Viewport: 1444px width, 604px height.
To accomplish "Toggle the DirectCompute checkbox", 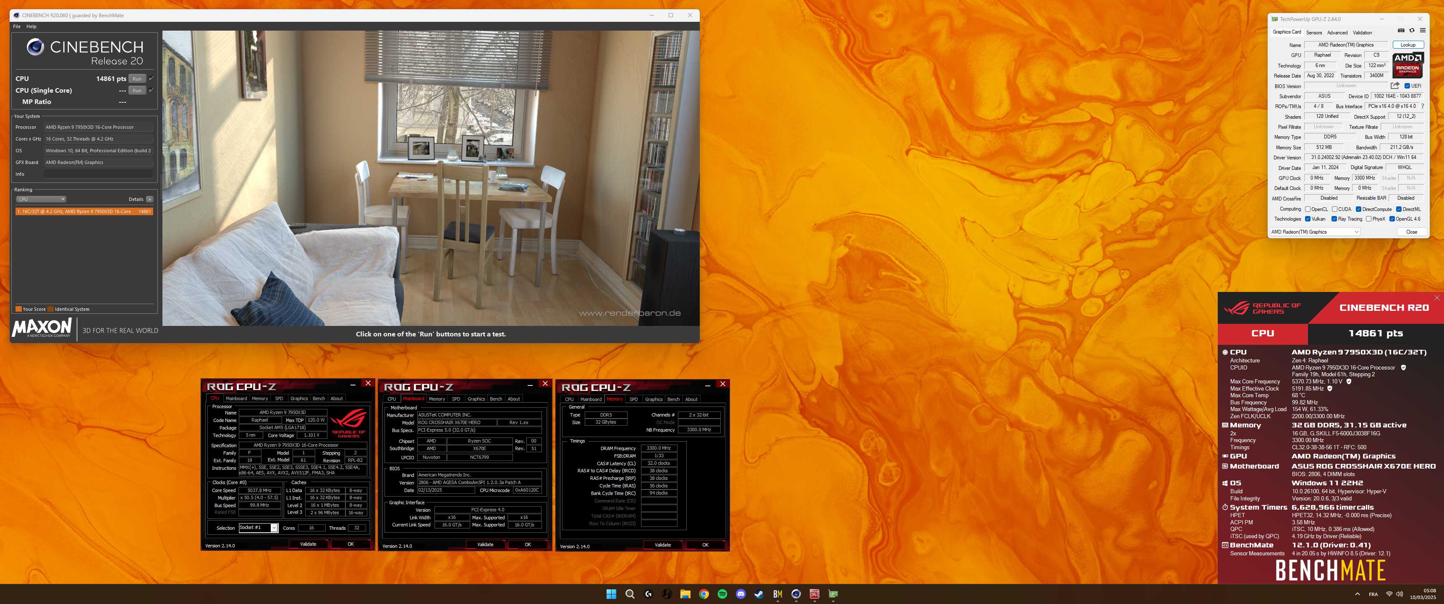I will coord(1358,209).
